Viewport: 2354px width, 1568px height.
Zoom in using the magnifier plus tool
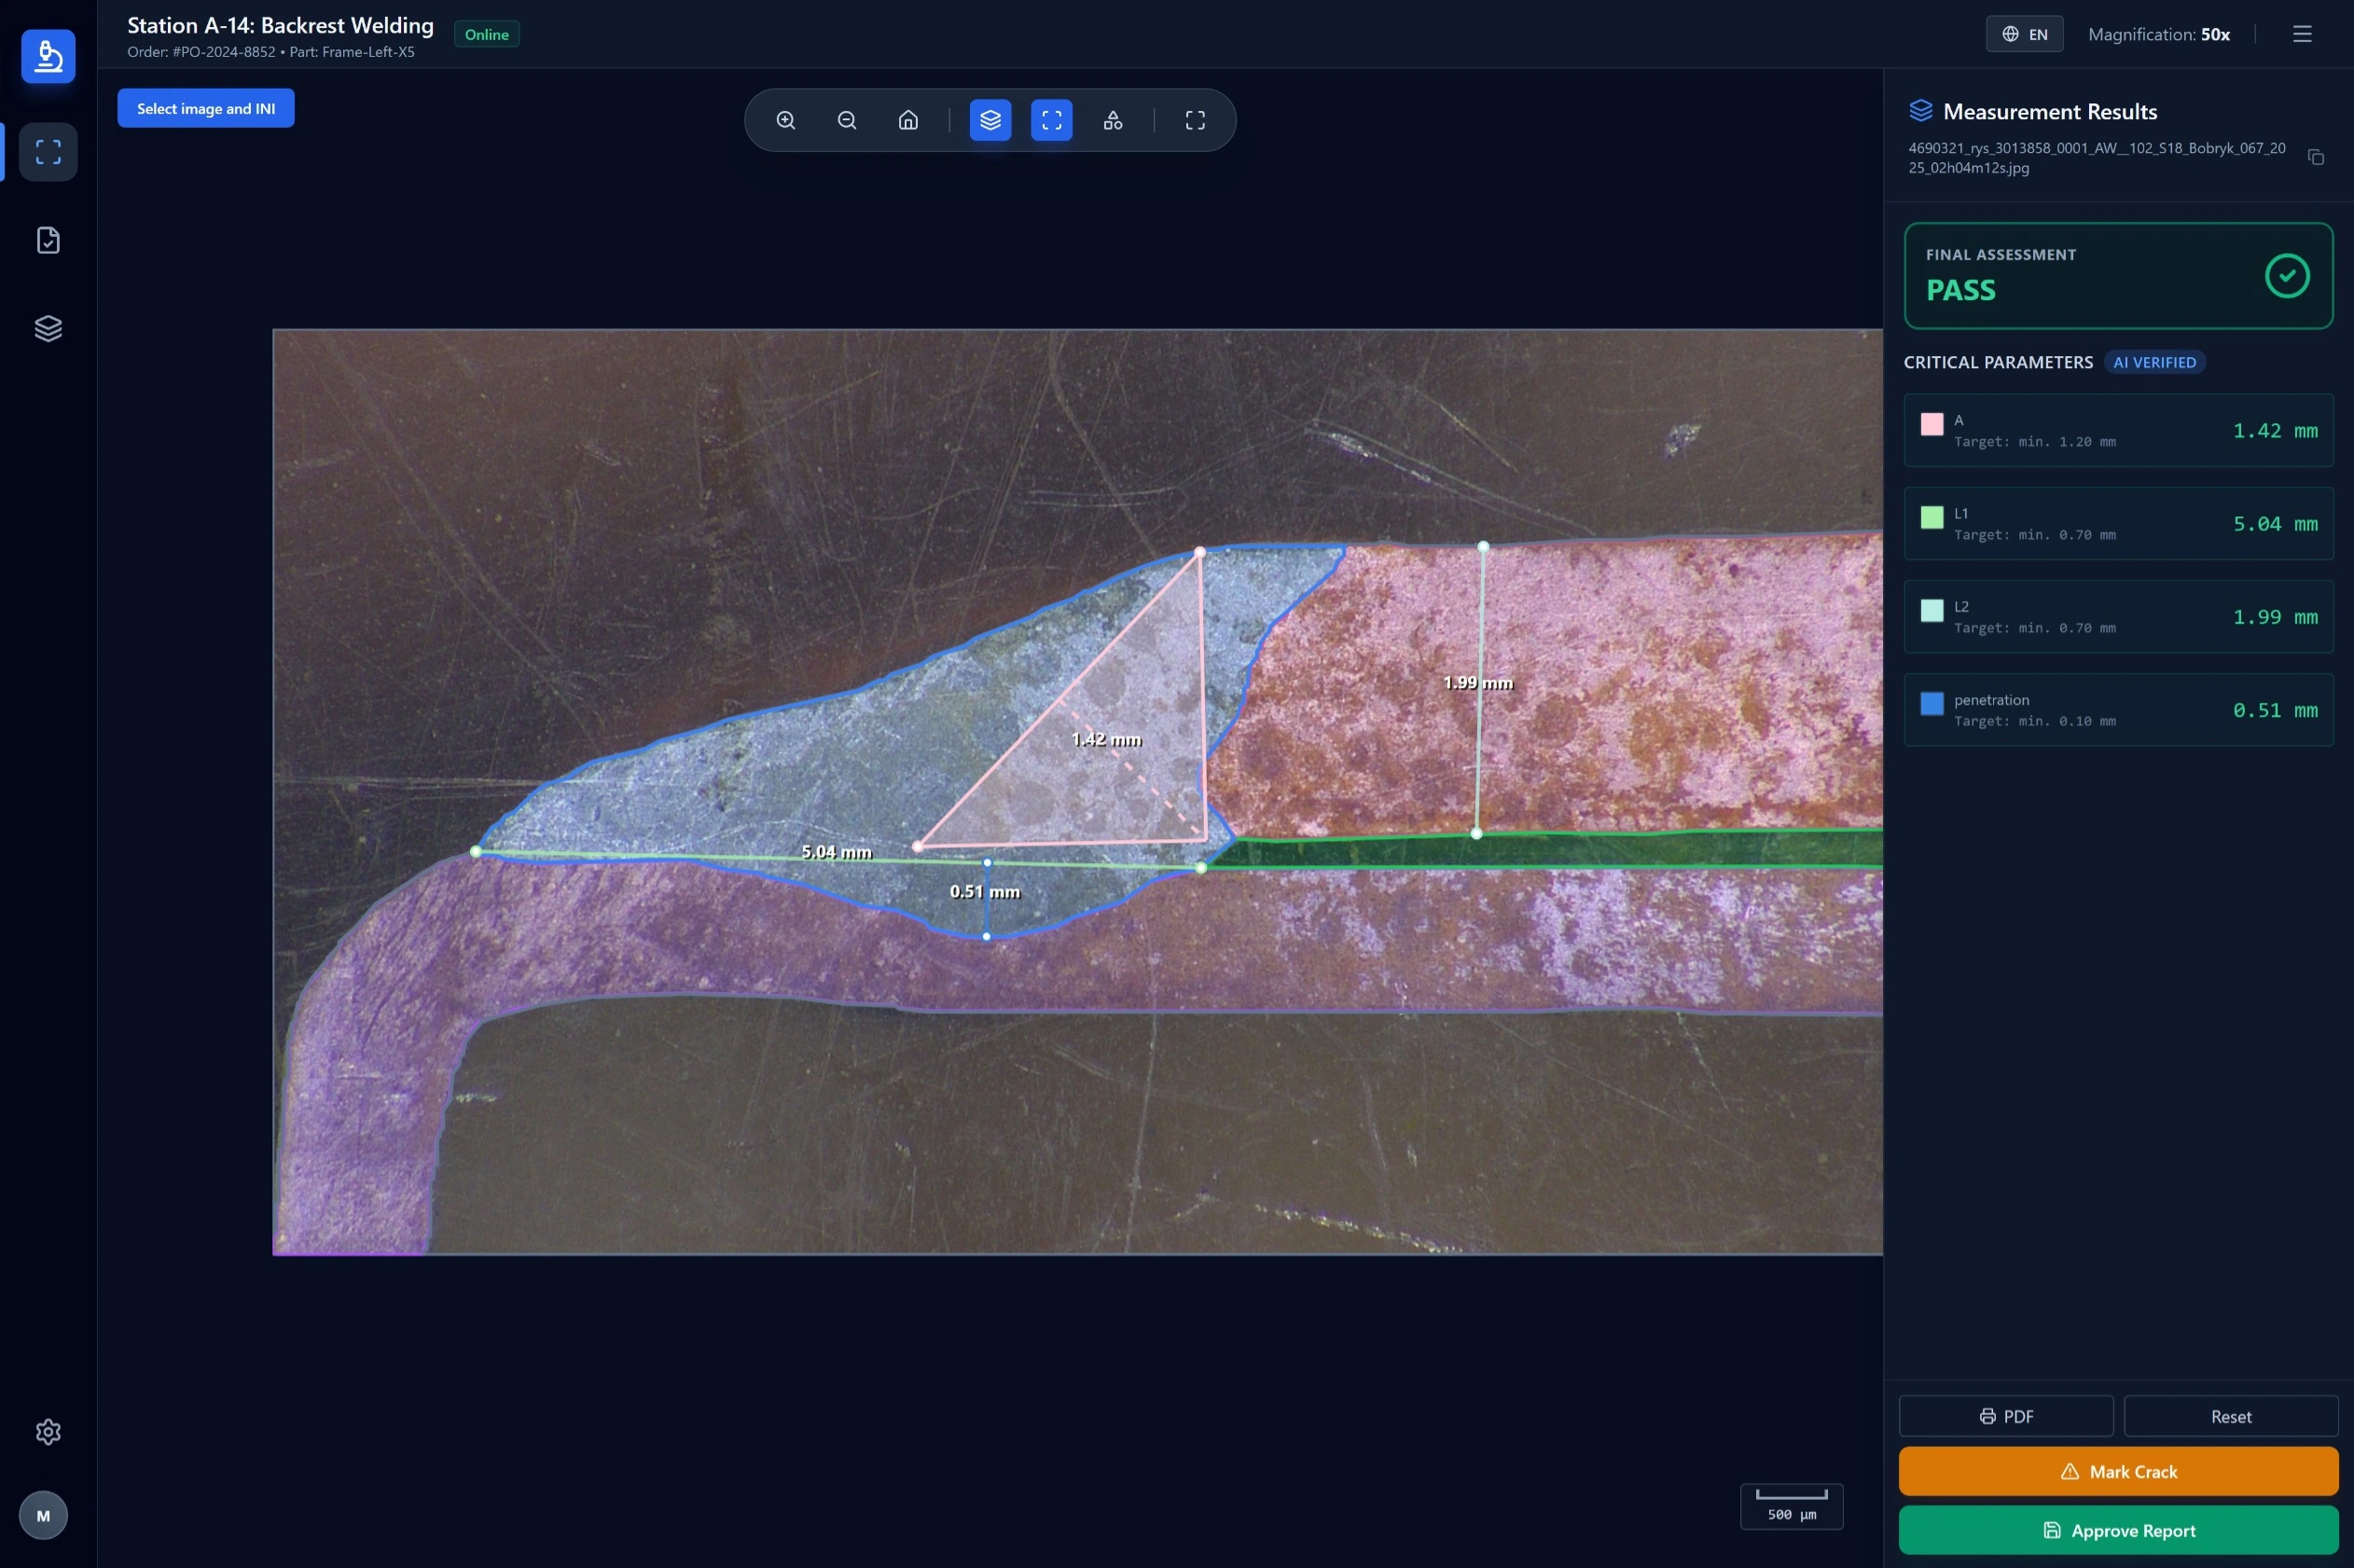coord(784,119)
